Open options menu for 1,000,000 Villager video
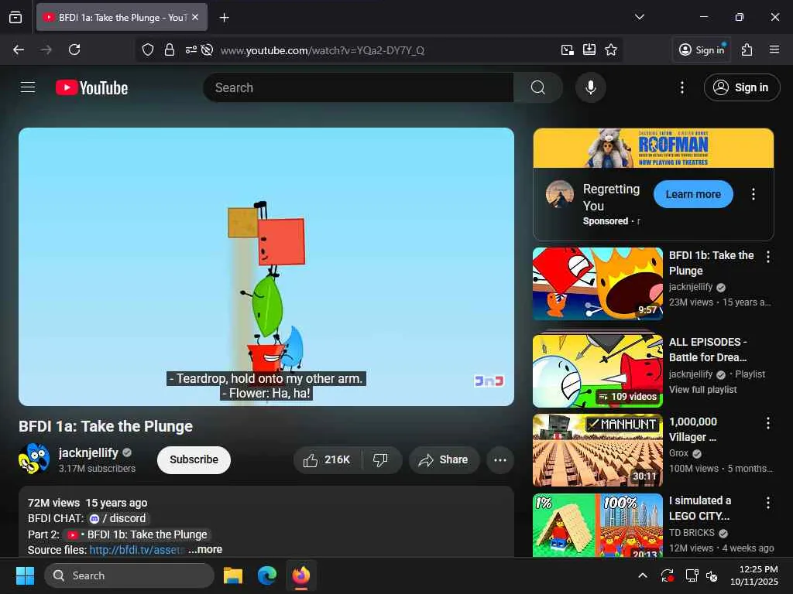 (768, 423)
